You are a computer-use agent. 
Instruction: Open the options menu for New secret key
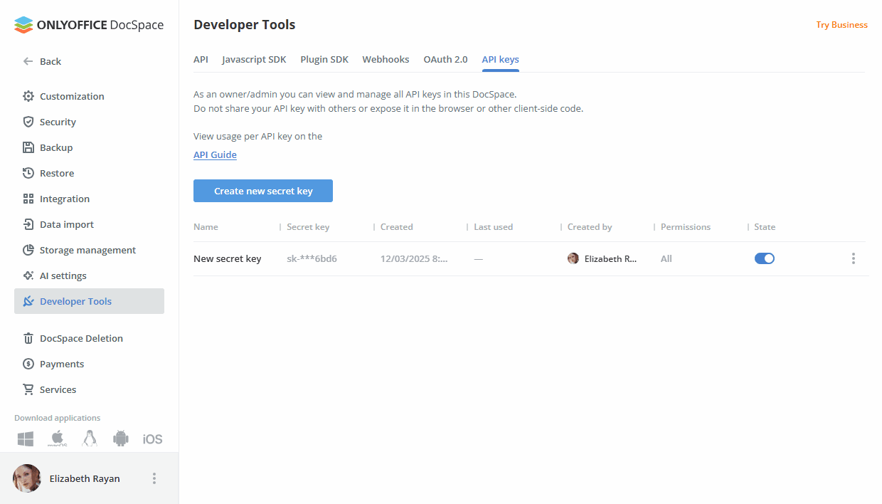click(853, 258)
